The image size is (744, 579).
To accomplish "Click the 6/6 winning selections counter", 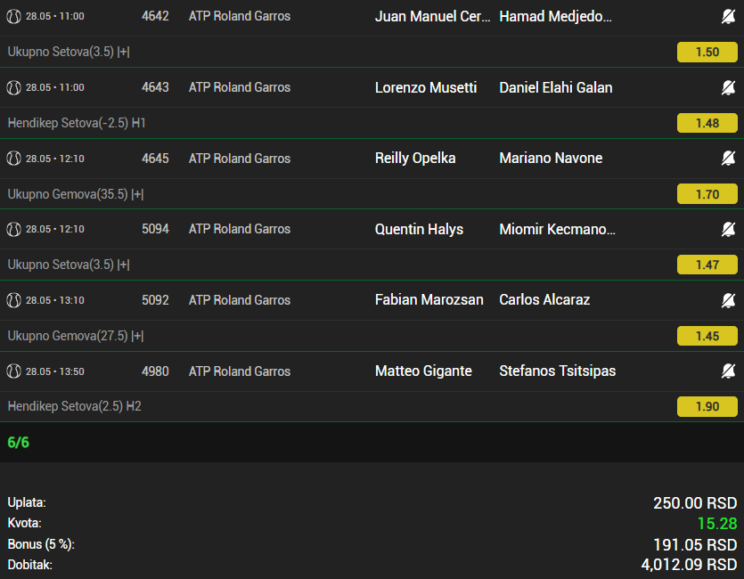I will (x=18, y=443).
